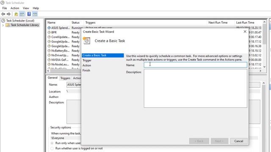Select the Finish step in wizard sidebar
Viewport: 271px width, 152px height.
(x=86, y=71)
